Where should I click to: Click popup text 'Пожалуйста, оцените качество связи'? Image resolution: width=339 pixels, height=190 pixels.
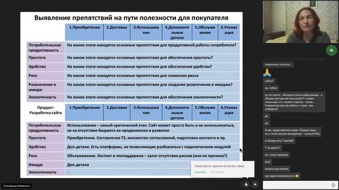point(219,166)
